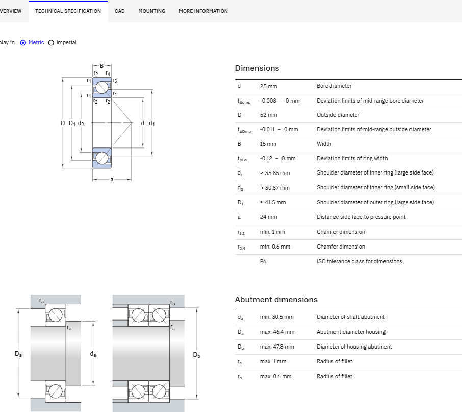This screenshot has width=462, height=419.
Task: Click the value -0.011 – 0 mm
Action: (279, 129)
